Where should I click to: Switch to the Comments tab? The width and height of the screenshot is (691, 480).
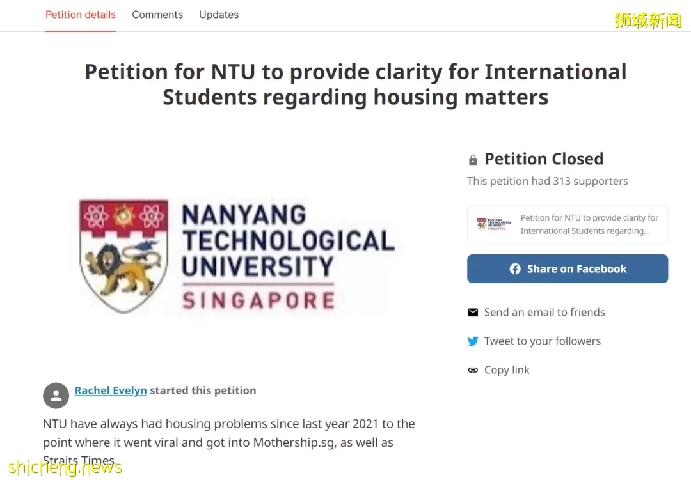click(157, 15)
